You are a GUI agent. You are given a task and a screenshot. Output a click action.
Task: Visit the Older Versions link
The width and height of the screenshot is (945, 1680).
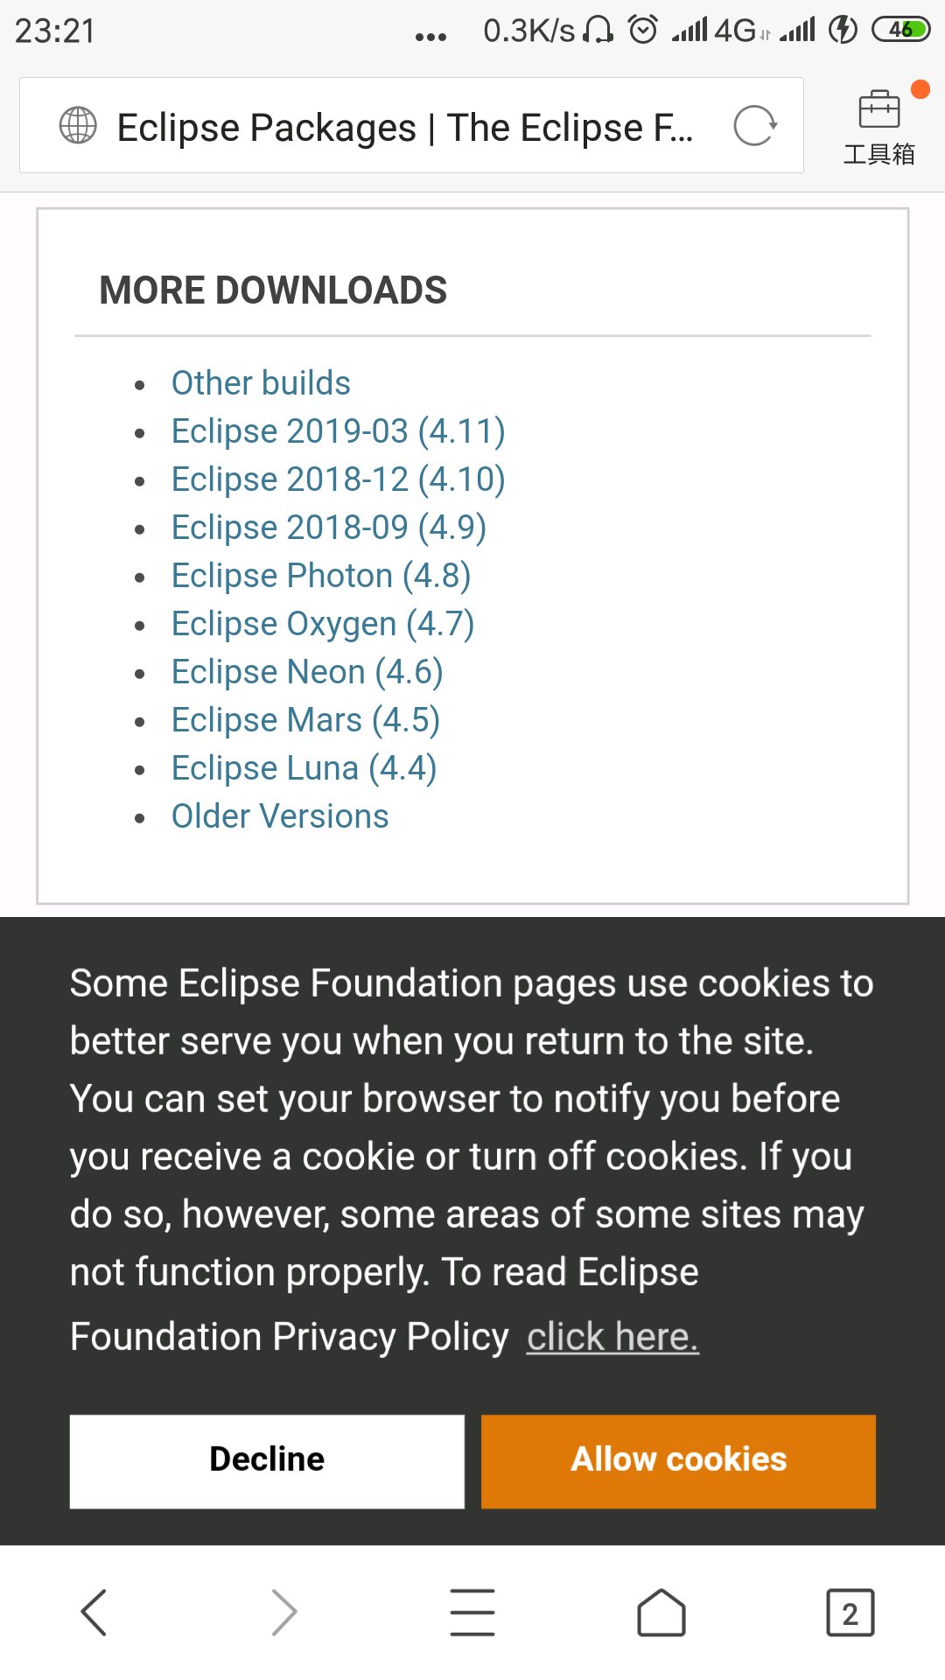point(280,816)
